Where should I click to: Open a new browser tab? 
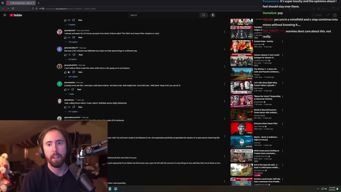coord(38,3)
